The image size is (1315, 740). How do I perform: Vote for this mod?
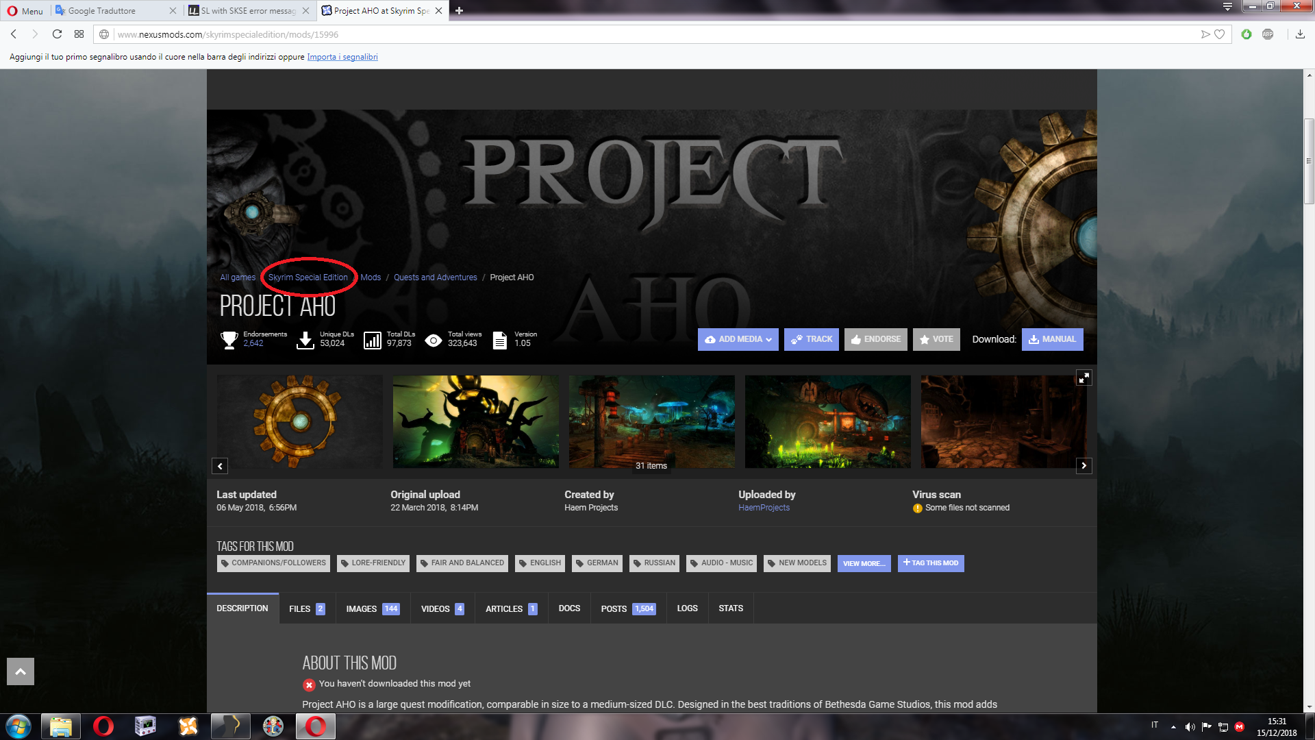[x=936, y=339]
